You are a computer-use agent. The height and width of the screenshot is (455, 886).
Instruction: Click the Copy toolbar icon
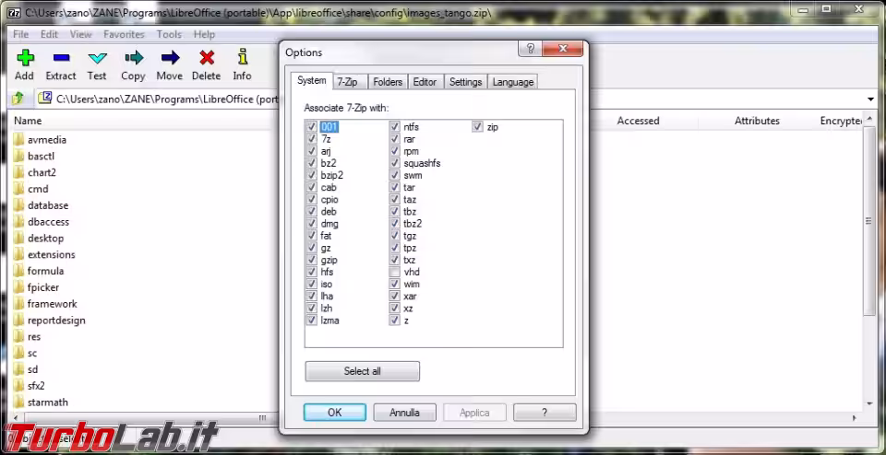pyautogui.click(x=133, y=58)
